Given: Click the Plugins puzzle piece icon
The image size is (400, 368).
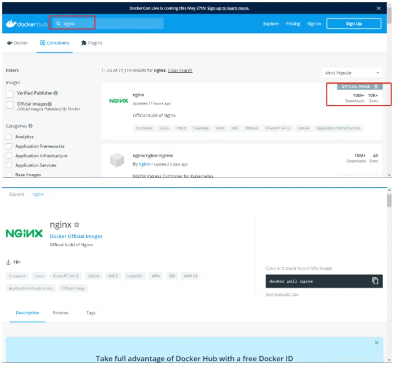Looking at the screenshot, I should click(x=84, y=43).
